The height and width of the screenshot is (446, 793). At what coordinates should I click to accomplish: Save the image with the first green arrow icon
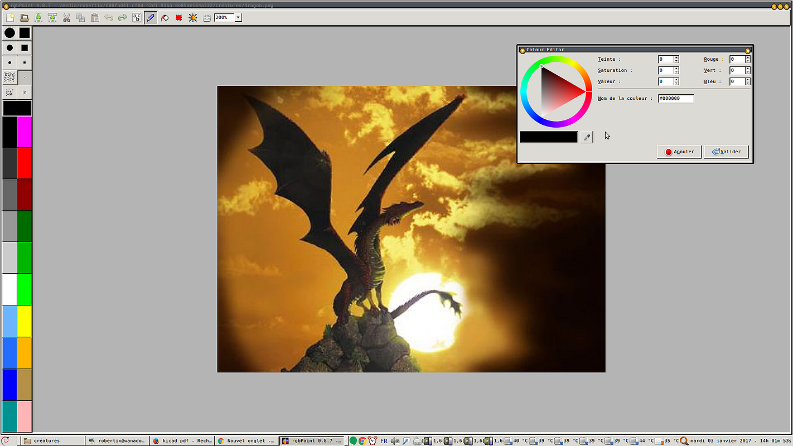point(38,18)
